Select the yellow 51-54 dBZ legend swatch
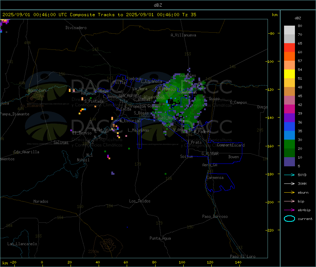316x267 pixels. click(289, 74)
